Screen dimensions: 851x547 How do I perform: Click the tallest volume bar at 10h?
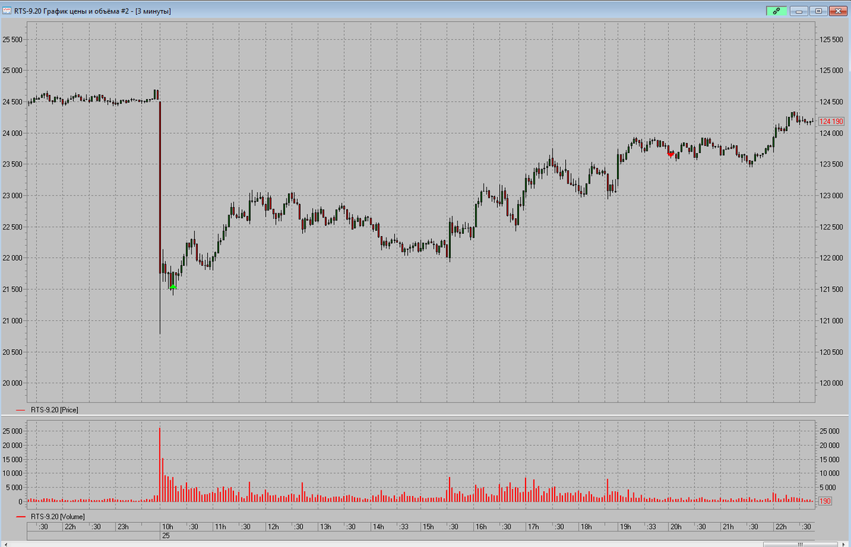(x=160, y=464)
